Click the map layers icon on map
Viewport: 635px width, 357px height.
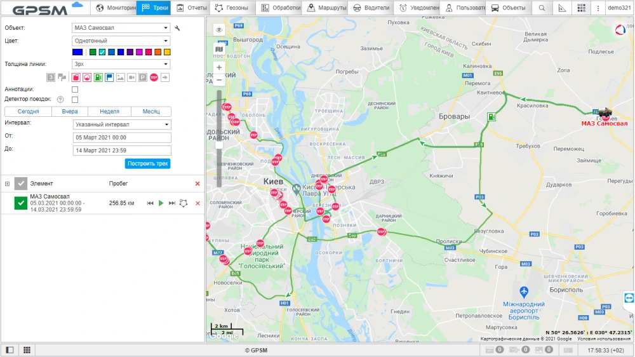[219, 49]
